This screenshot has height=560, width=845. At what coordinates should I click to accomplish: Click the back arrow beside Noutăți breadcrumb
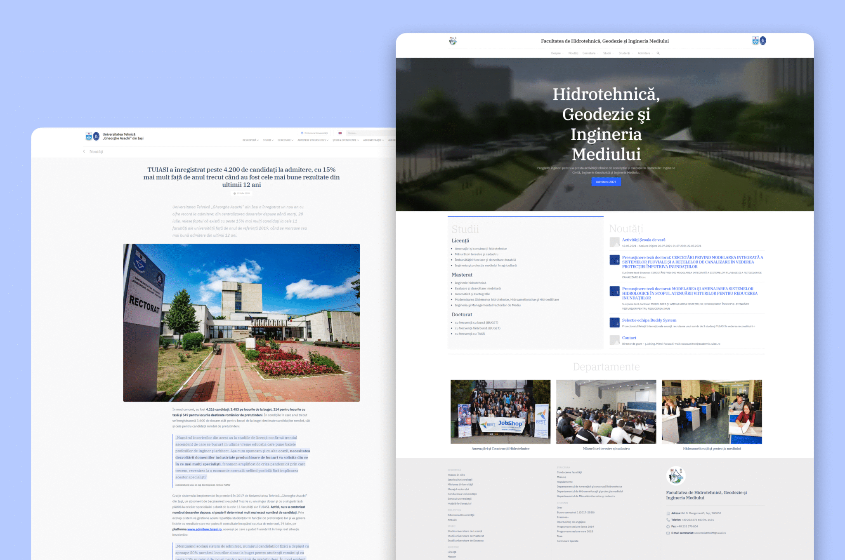click(x=85, y=152)
